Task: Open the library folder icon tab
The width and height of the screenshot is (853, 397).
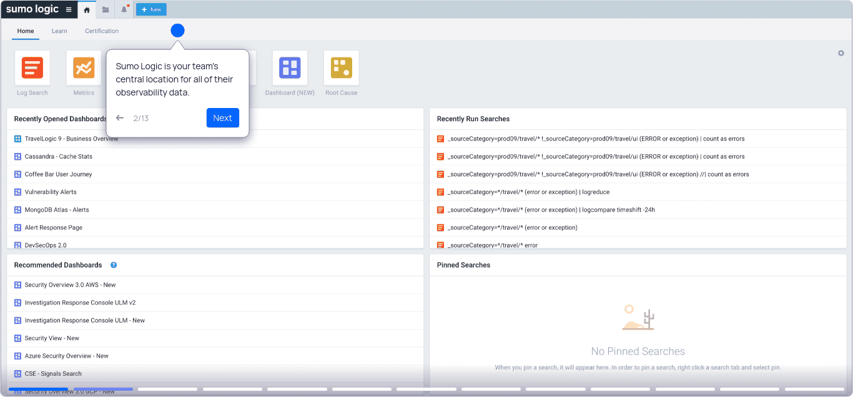Action: [106, 10]
